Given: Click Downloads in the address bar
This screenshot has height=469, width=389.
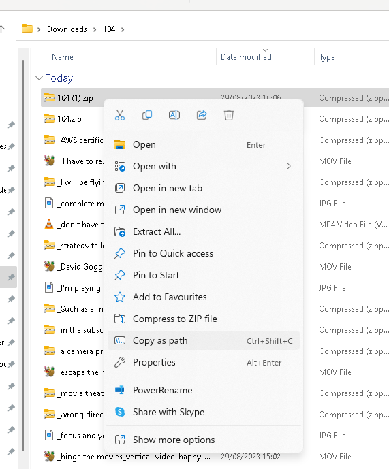Looking at the screenshot, I should coord(67,29).
